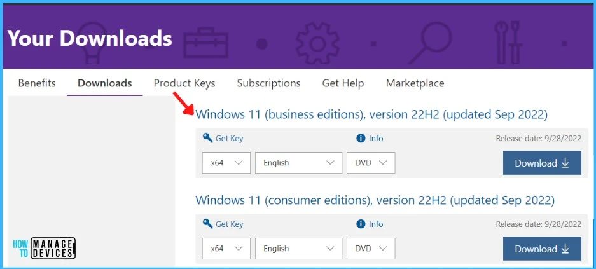Click the Get Key link for business editions
Image resolution: width=596 pixels, height=269 pixels.
229,139
